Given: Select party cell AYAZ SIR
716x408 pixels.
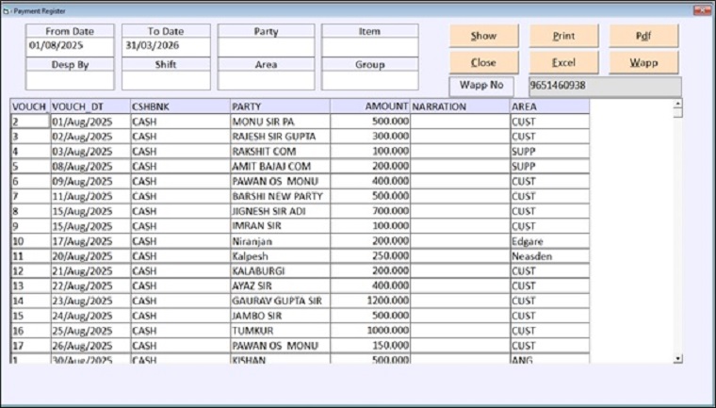Looking at the screenshot, I should [281, 286].
